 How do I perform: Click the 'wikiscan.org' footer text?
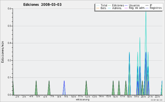82,100
